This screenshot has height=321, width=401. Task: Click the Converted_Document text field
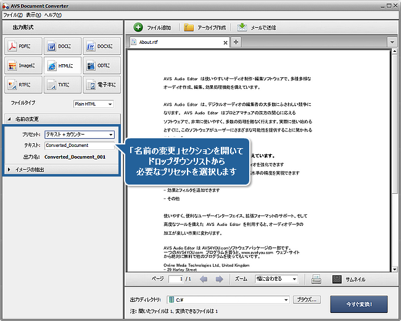point(80,146)
